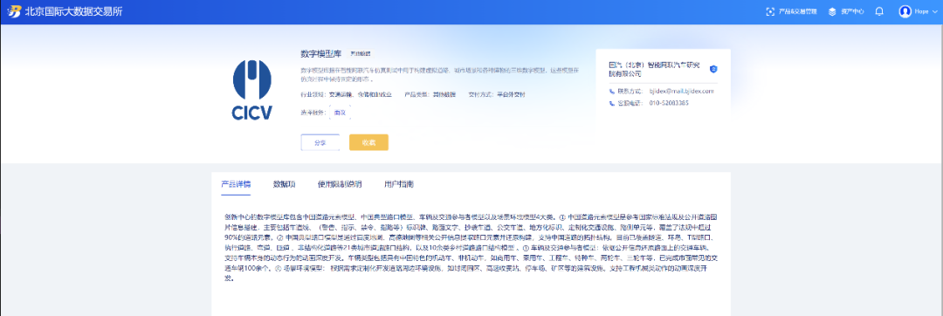Open 资产中心 menu text
Image resolution: width=943 pixels, height=316 pixels.
852,11
